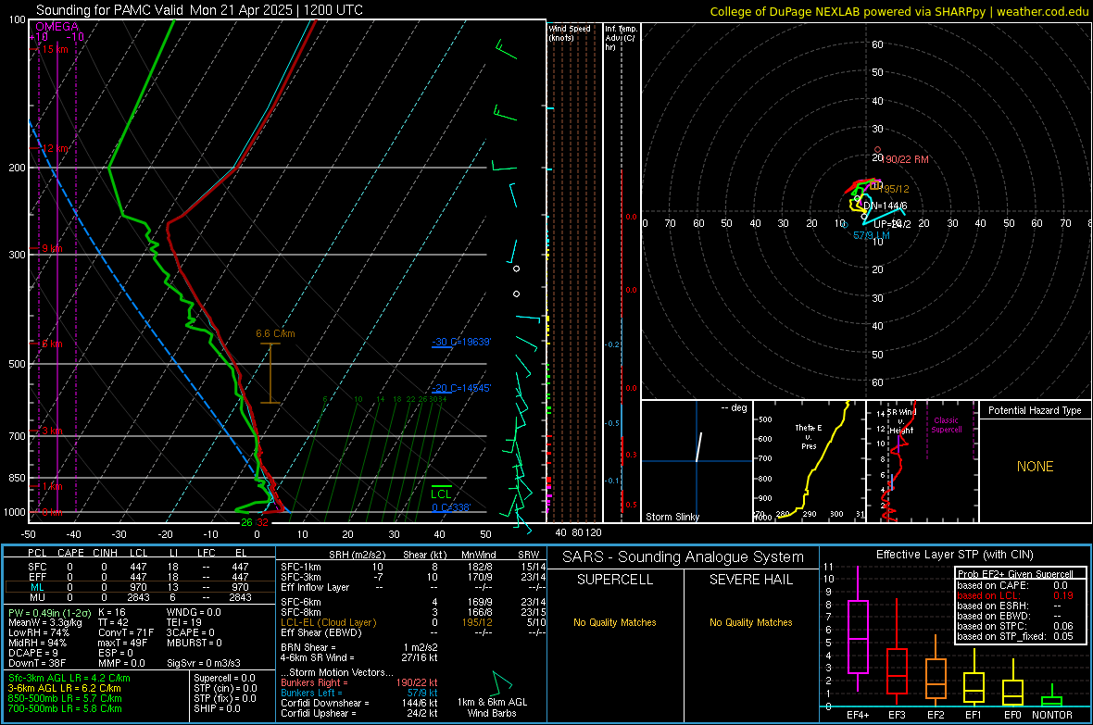The image size is (1093, 725).
Task: Click the 'Eff Inflow Layer' row label
Action: click(314, 587)
